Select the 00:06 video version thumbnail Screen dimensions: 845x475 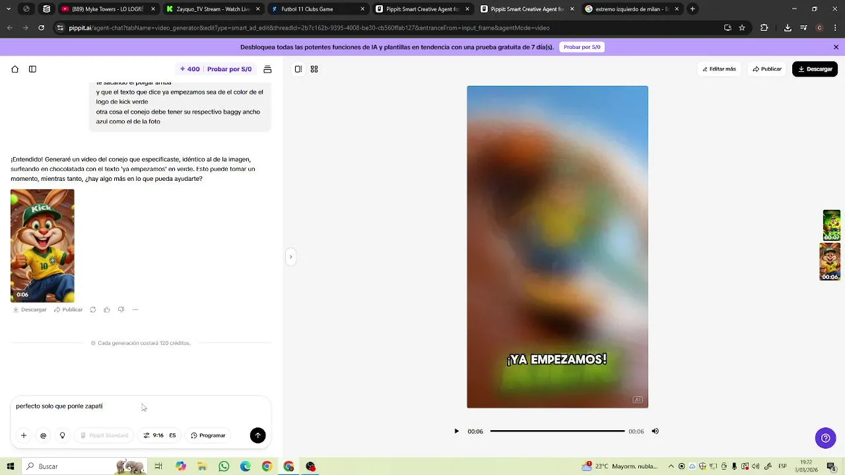tap(830, 262)
